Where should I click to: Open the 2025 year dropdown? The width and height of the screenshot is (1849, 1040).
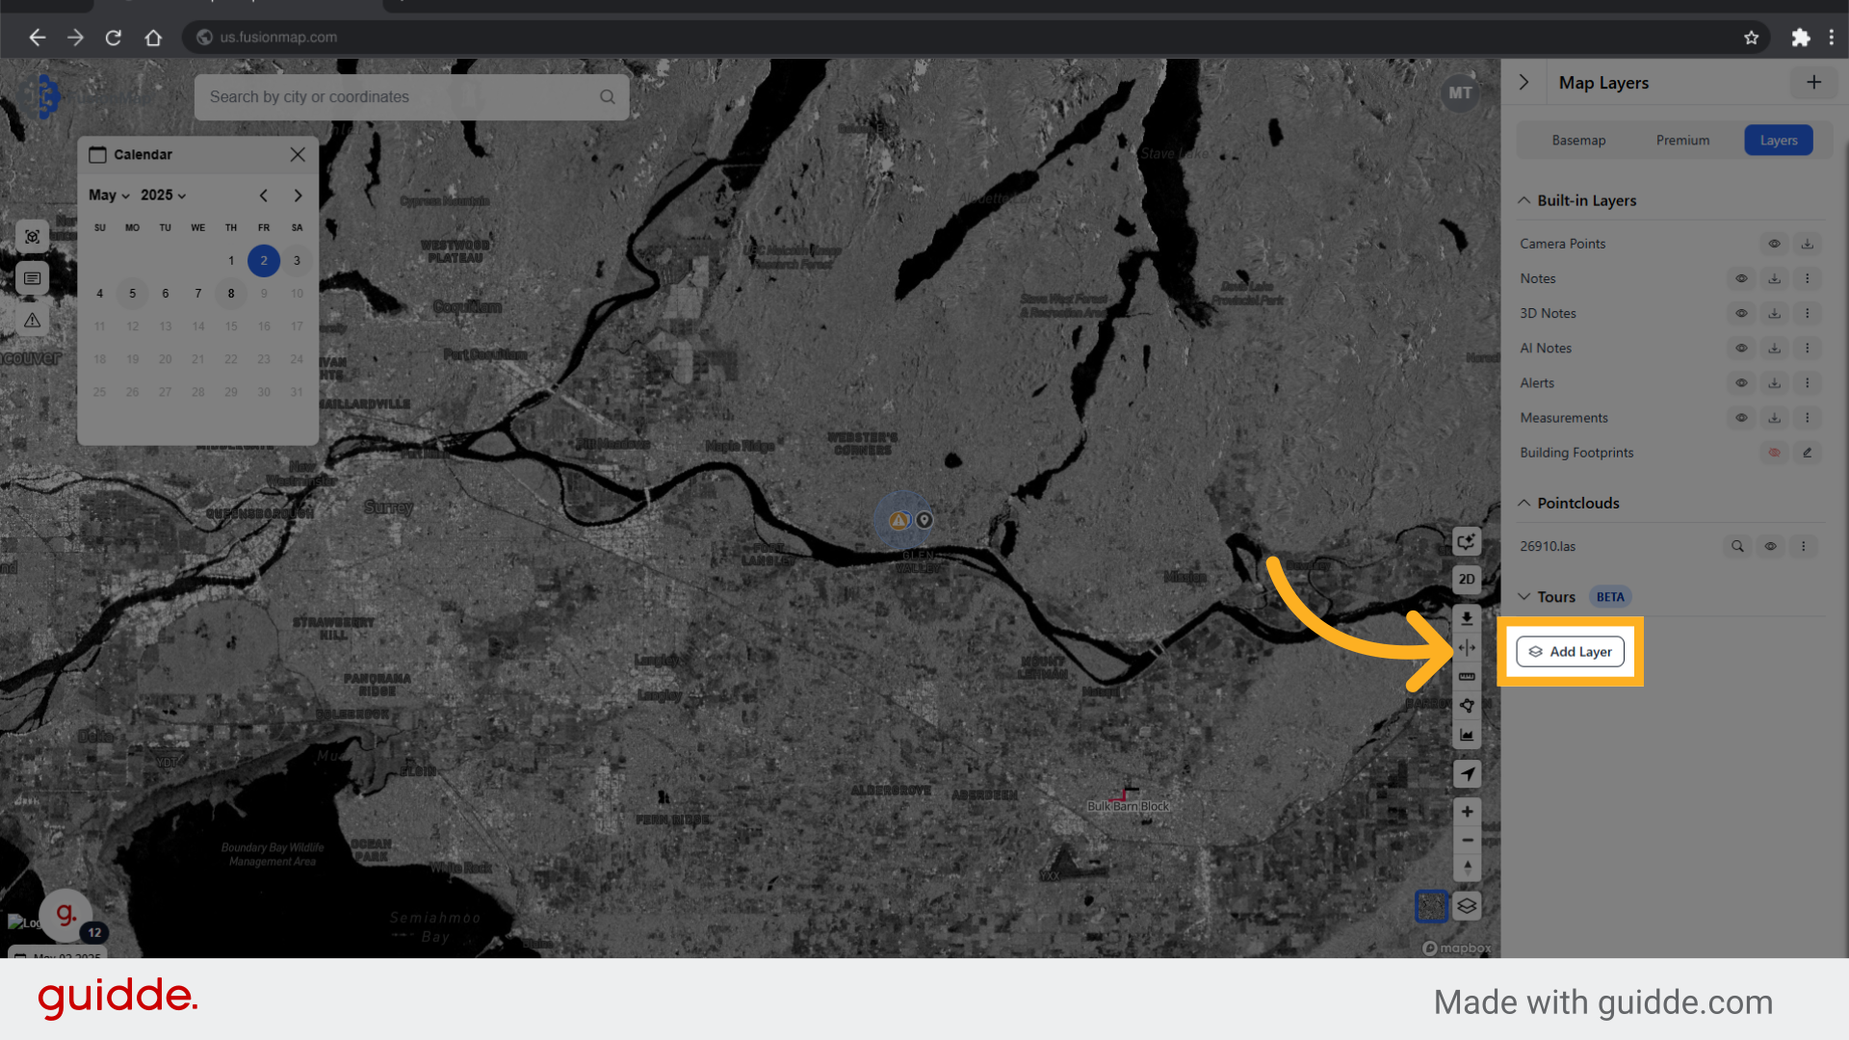[163, 195]
